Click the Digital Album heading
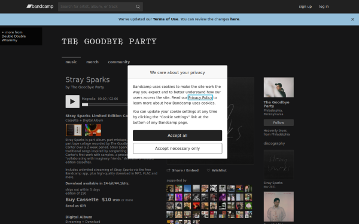The image size is (359, 224). point(79,217)
